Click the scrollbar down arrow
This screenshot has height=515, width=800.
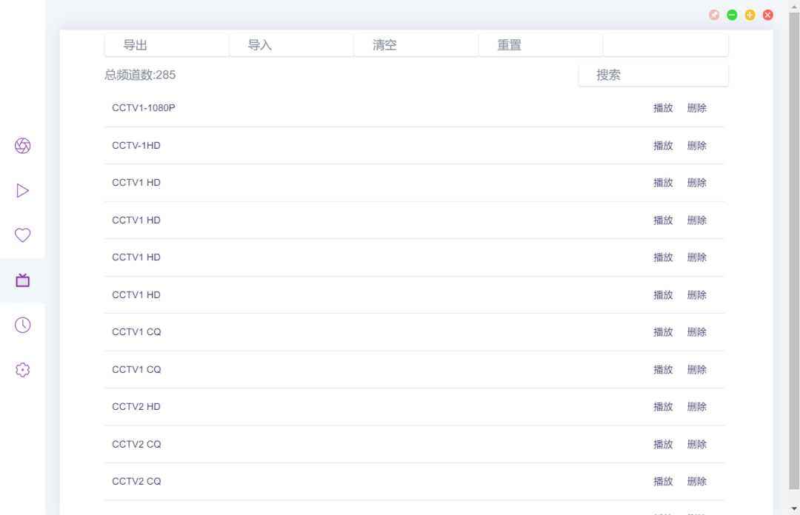pyautogui.click(x=794, y=508)
